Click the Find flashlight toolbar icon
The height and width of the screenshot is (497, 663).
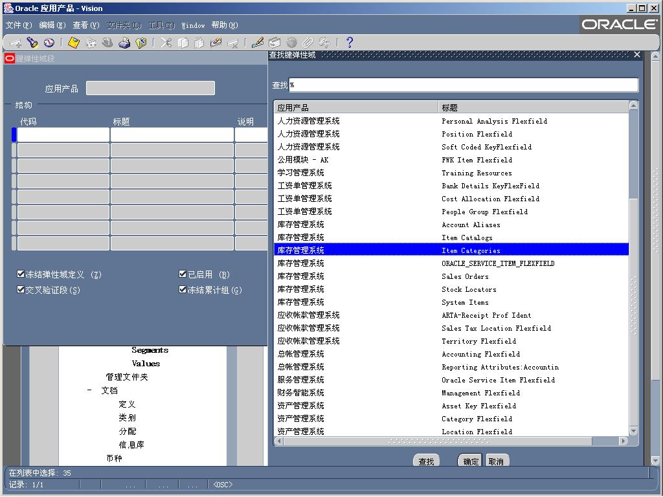(x=32, y=43)
